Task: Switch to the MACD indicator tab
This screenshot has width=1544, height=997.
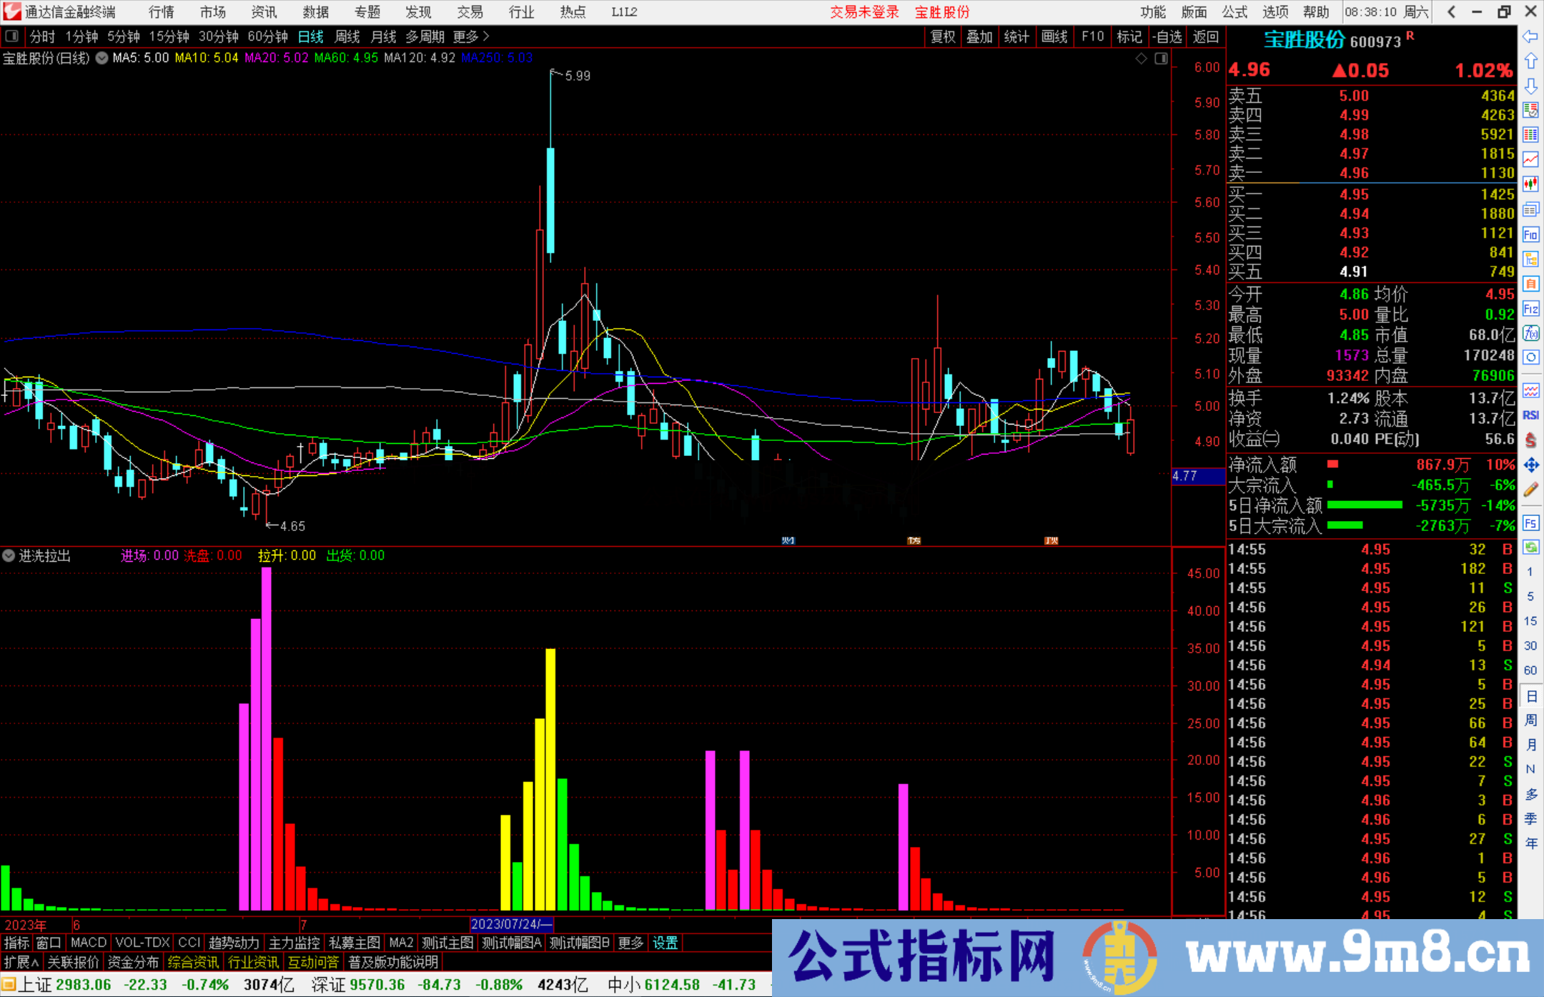Action: (87, 943)
